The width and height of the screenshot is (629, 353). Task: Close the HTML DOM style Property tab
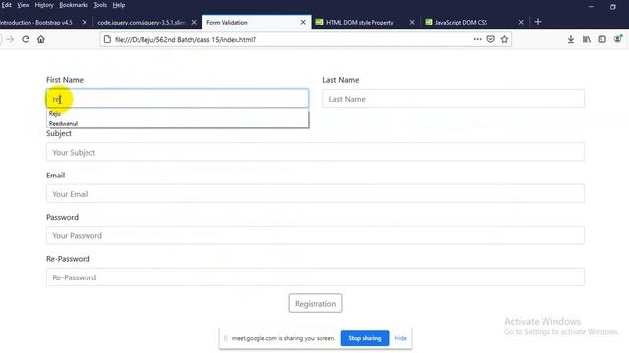pyautogui.click(x=412, y=22)
